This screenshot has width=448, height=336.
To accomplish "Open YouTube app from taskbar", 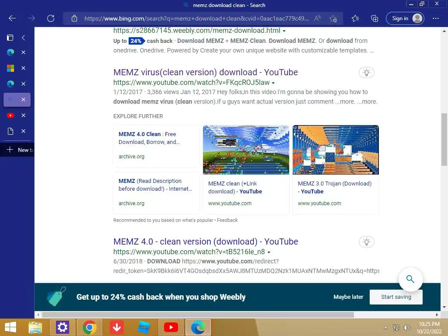I will click(x=171, y=327).
